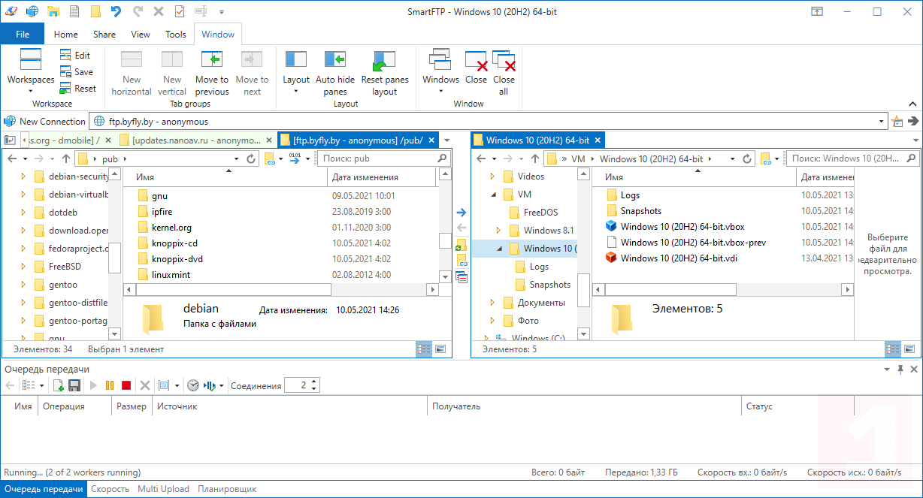Image resolution: width=923 pixels, height=498 pixels.
Task: Click the Undo icon in quick access toolbar
Action: point(116,11)
